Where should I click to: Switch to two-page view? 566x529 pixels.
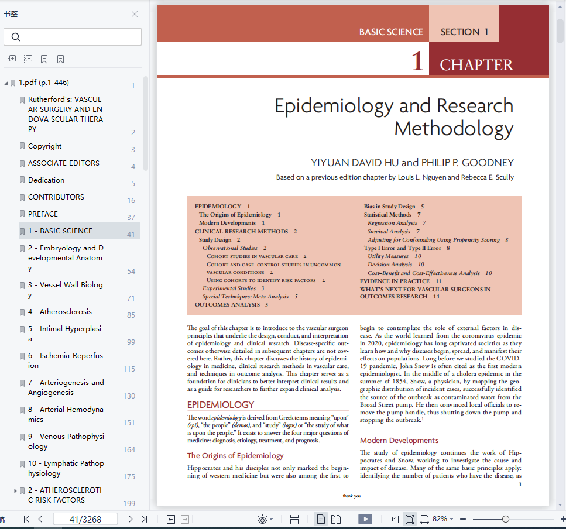click(x=336, y=519)
